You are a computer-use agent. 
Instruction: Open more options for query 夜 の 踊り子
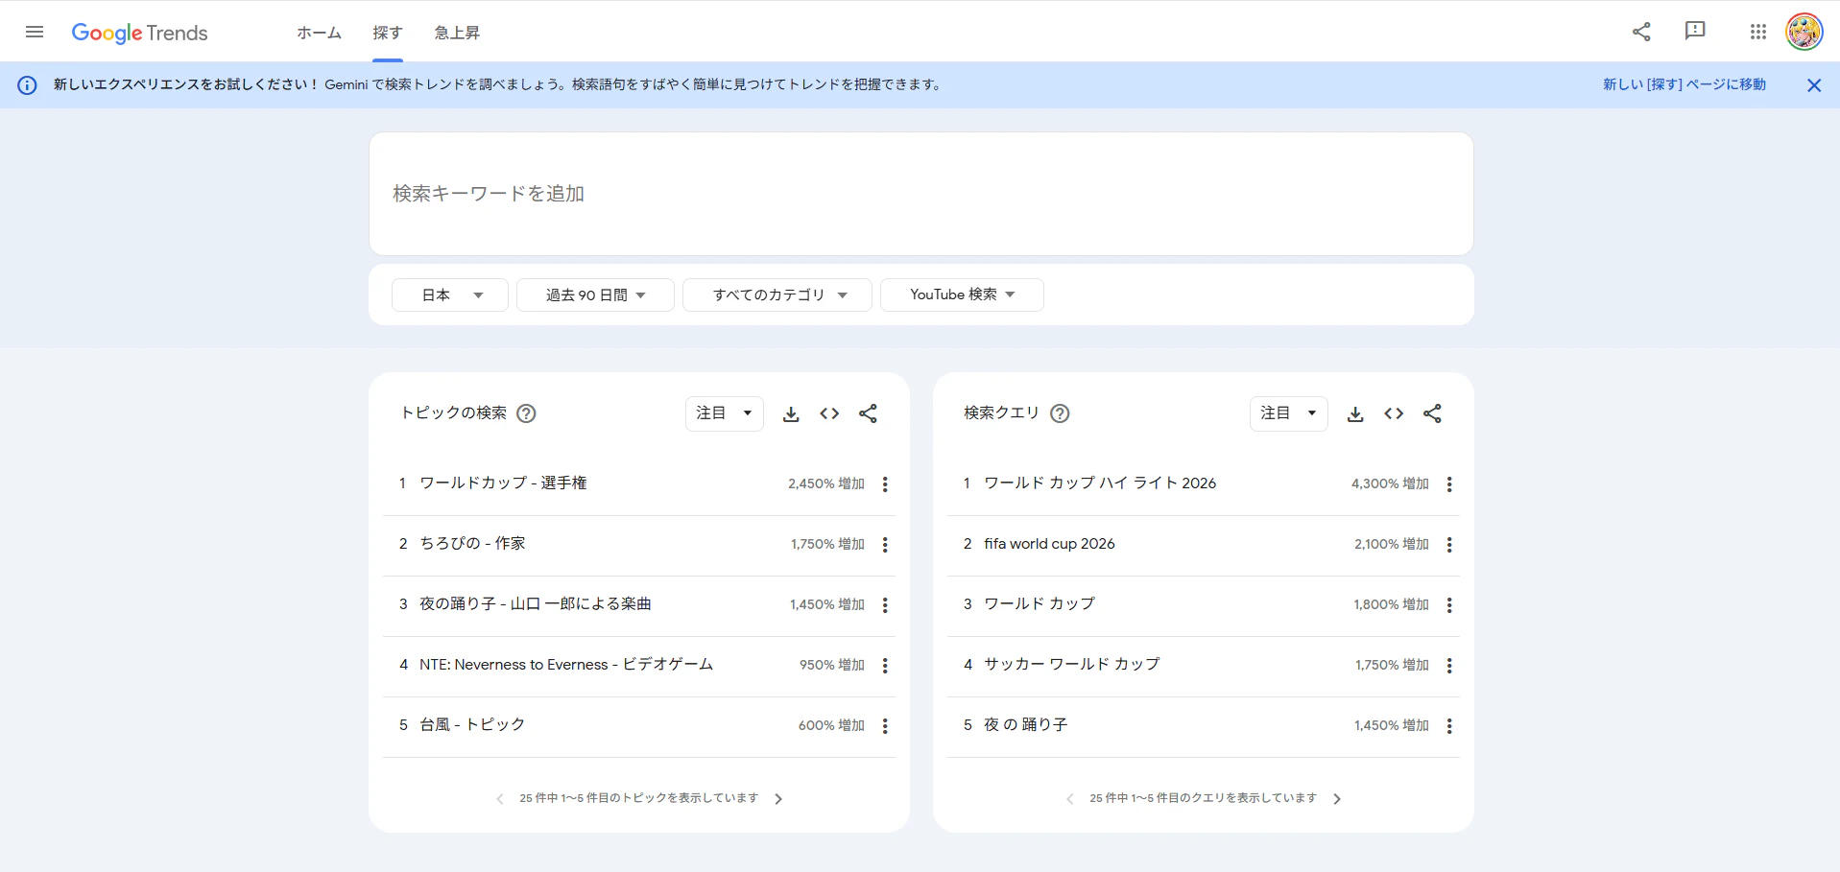click(1449, 726)
